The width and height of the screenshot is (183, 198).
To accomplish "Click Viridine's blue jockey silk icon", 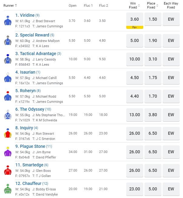I will [8, 21].
